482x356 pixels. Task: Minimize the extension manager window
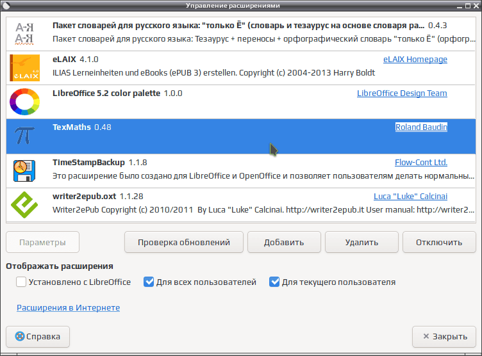[x=460, y=6]
